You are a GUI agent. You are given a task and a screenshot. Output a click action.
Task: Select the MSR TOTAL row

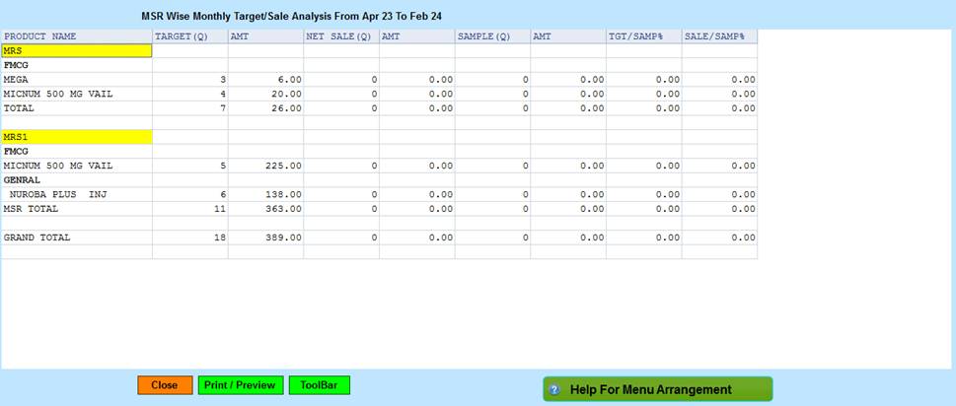click(x=32, y=209)
